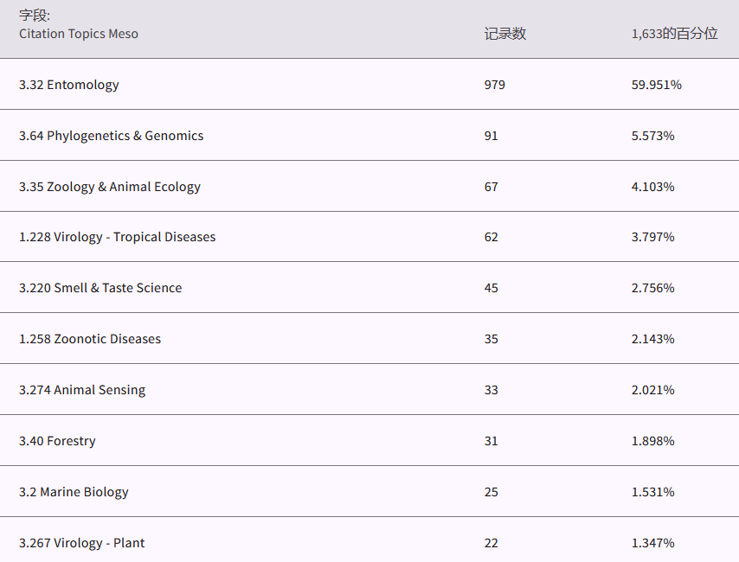This screenshot has width=739, height=562.
Task: Click record count 62 for Virology Tropical
Action: point(492,237)
